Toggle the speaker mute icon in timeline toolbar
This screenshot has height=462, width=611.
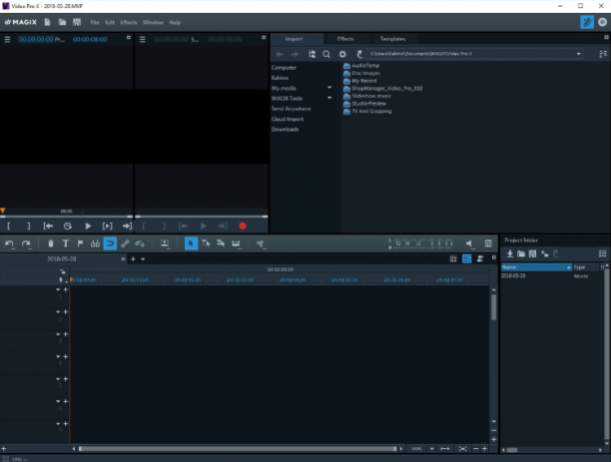[469, 243]
